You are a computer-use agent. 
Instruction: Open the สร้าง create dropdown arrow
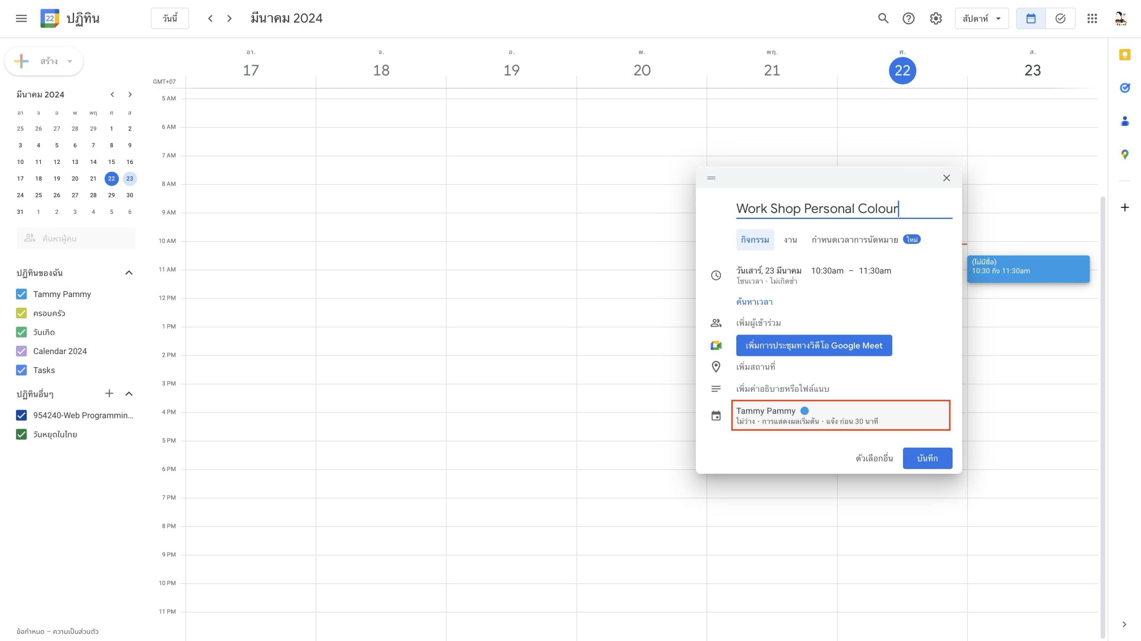[x=70, y=61]
